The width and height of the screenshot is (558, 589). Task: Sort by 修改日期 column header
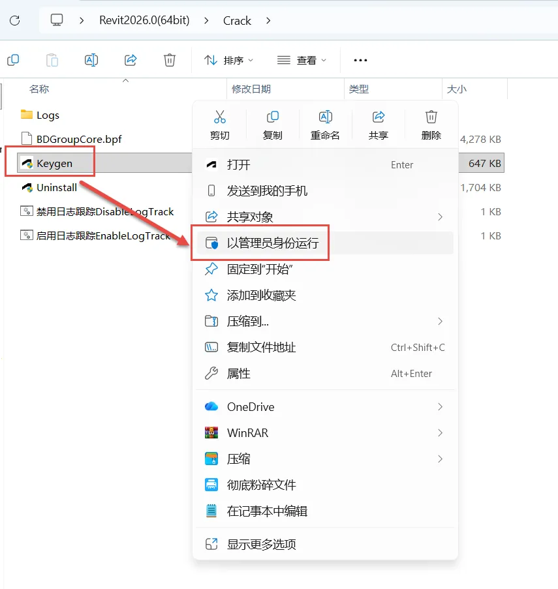(251, 89)
